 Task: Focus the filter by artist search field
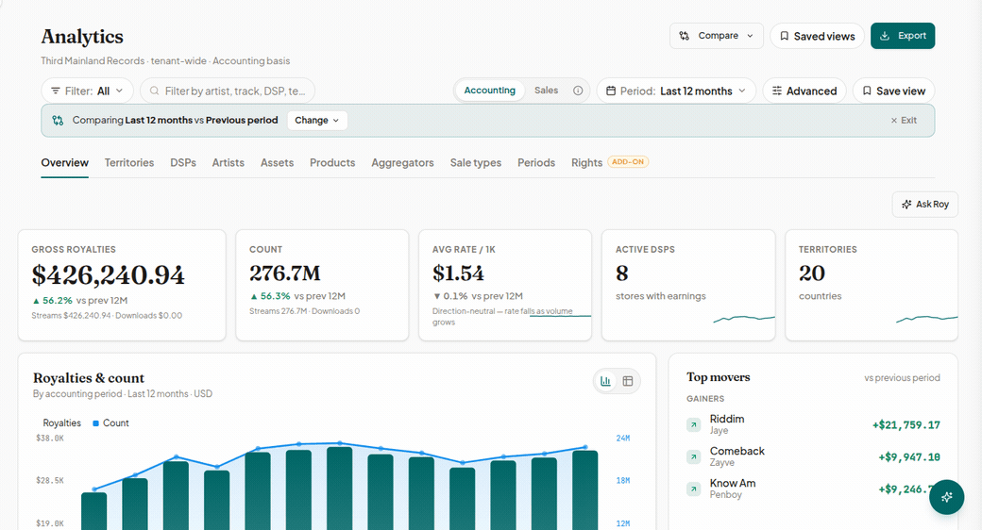[x=228, y=91]
